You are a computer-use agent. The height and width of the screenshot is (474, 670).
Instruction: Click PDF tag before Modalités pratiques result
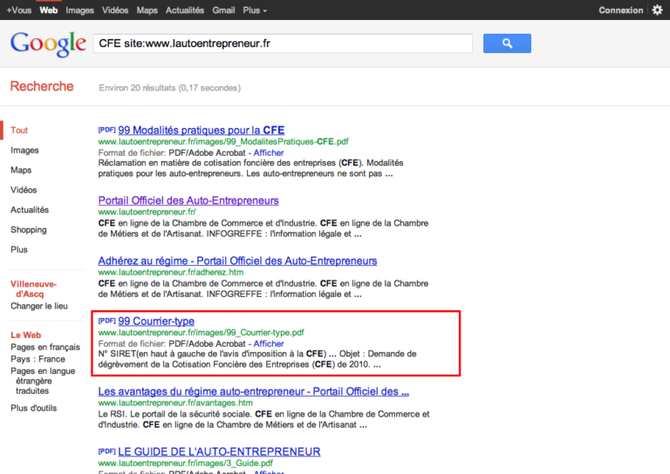[x=106, y=130]
